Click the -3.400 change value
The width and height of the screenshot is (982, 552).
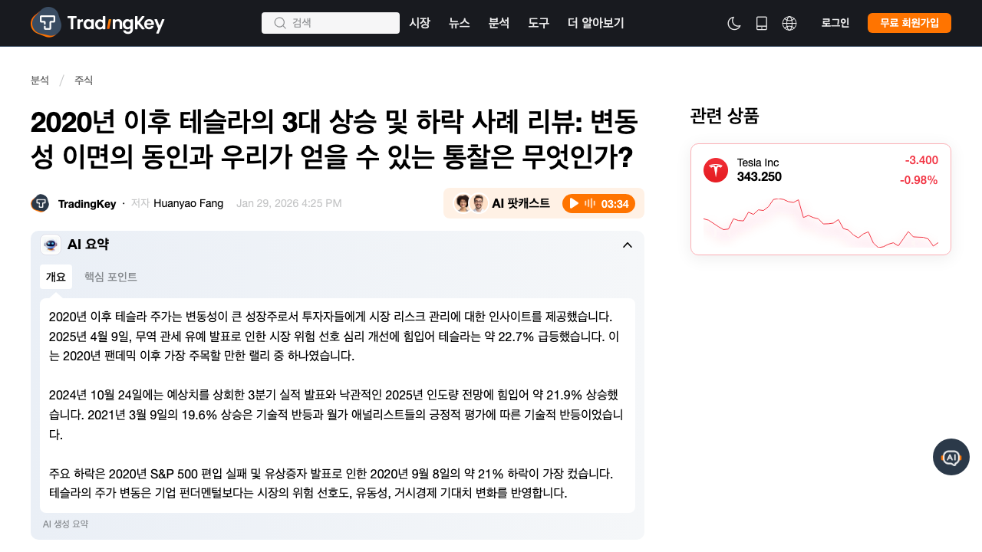click(x=921, y=160)
